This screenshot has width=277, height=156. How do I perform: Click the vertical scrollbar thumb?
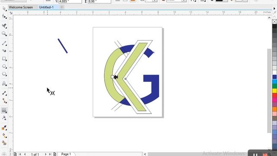[269, 91]
